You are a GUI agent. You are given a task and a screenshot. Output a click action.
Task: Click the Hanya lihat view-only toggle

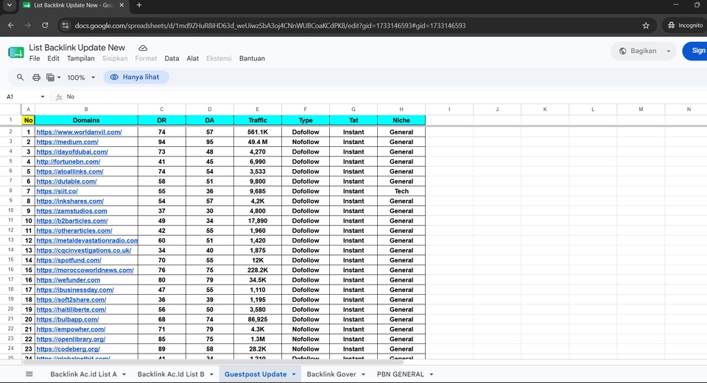coord(136,77)
